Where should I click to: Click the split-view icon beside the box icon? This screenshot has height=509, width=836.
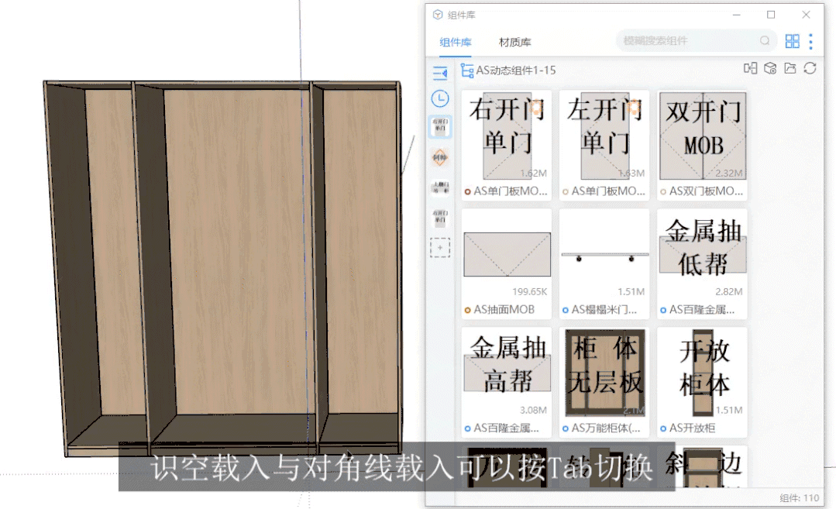tap(750, 69)
